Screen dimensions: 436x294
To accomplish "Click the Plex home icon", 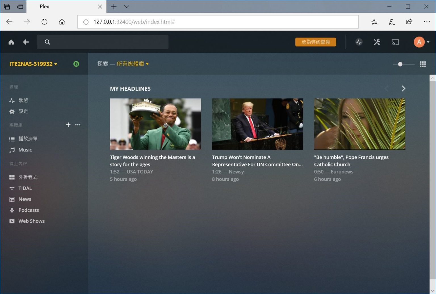I will 11,42.
